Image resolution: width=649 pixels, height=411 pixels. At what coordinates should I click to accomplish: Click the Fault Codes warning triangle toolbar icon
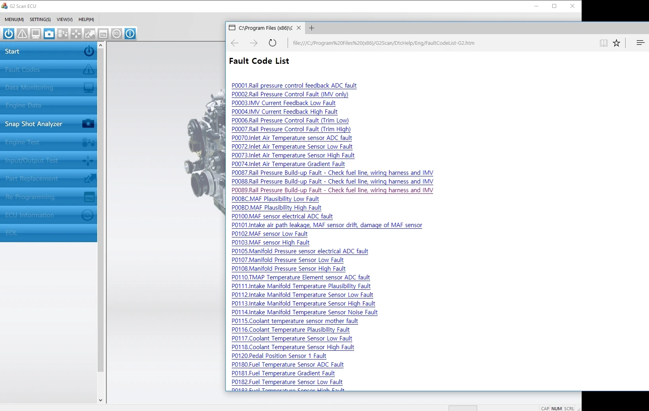[x=22, y=34]
